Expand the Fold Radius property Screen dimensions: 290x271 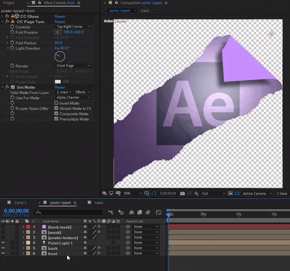click(x=8, y=43)
